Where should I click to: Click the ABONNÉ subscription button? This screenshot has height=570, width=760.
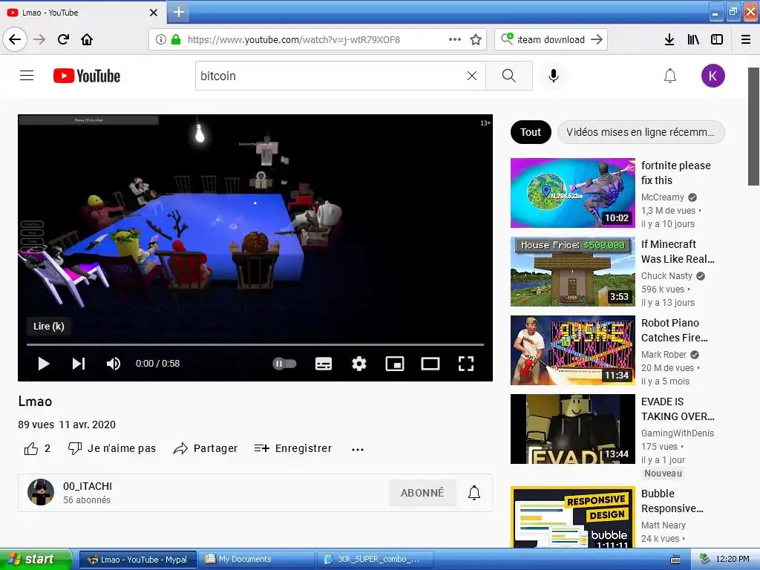tap(422, 493)
